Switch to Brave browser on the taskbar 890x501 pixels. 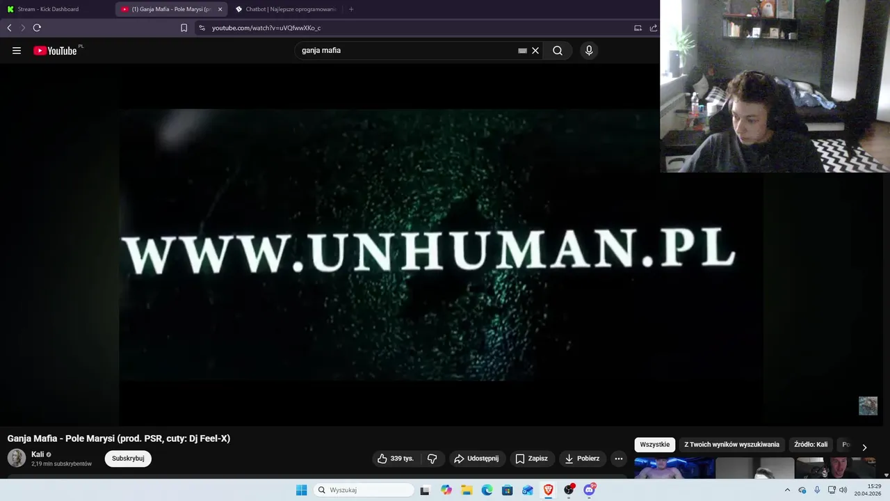point(548,490)
